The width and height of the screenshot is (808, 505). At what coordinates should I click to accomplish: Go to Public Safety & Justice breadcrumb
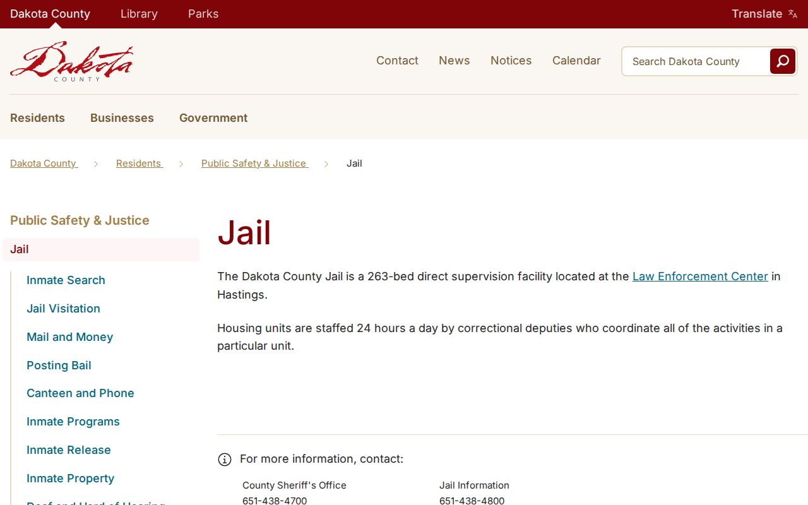(254, 163)
